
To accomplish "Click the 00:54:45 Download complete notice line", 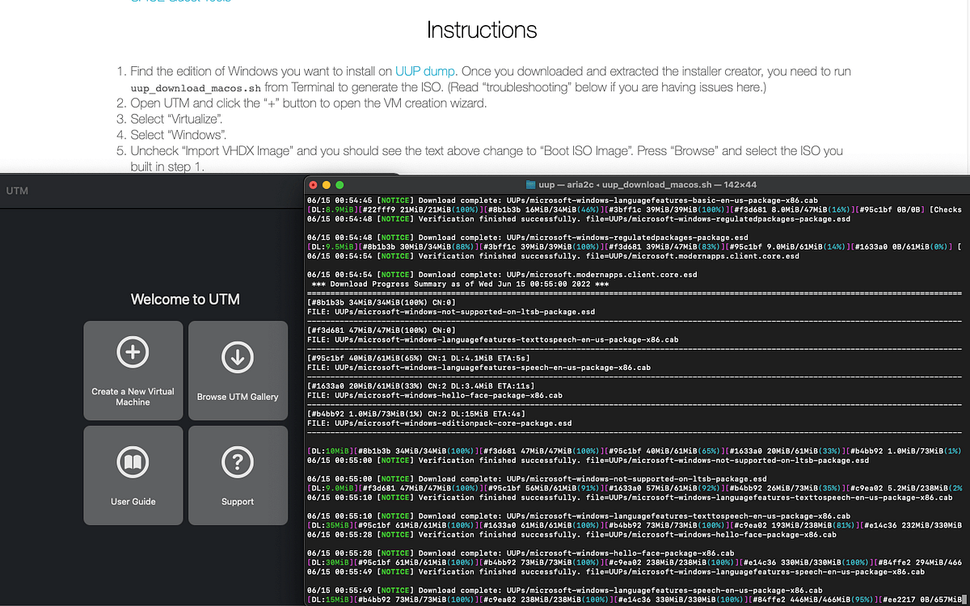I will 563,200.
